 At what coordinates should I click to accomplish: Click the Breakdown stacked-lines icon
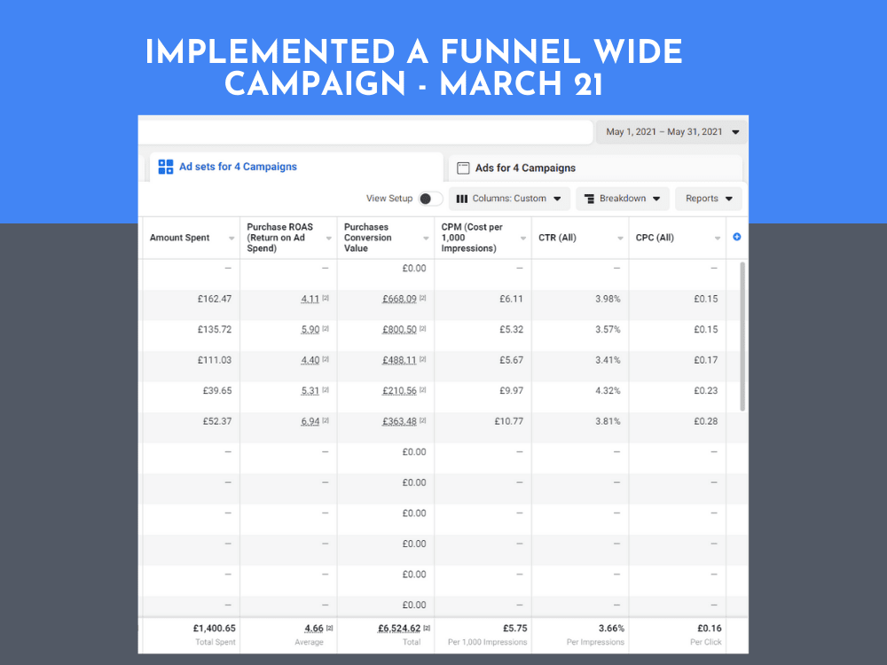[589, 199]
